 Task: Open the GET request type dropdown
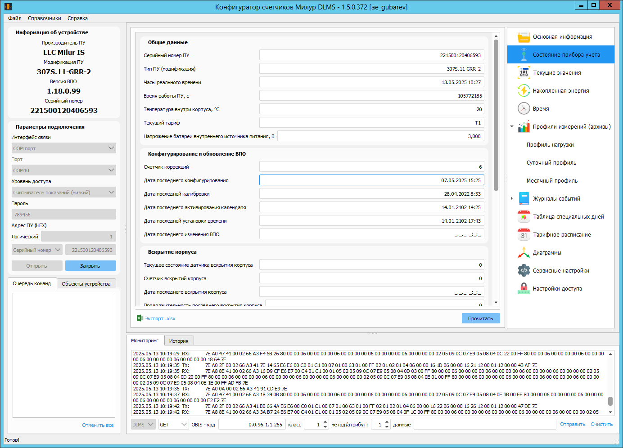[174, 424]
